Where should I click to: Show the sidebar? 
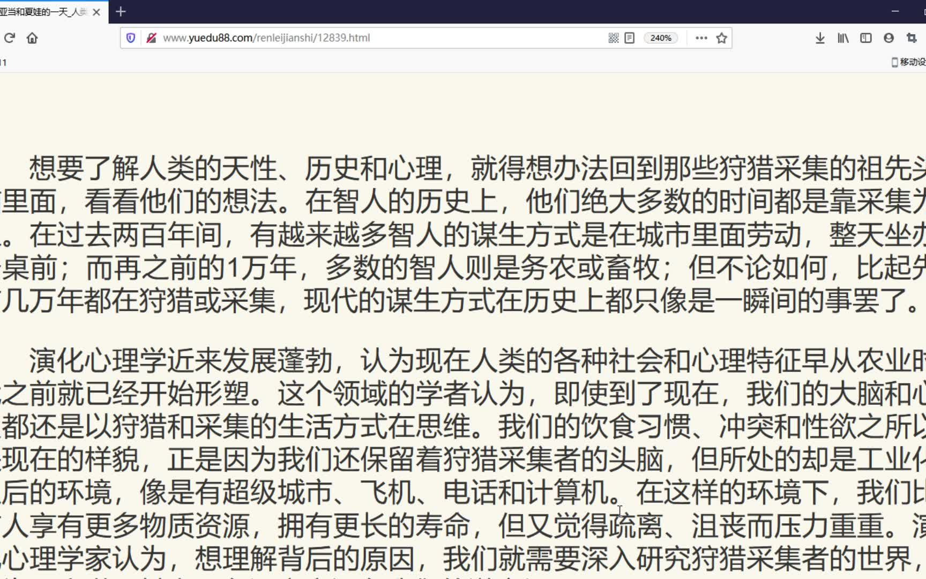tap(866, 38)
